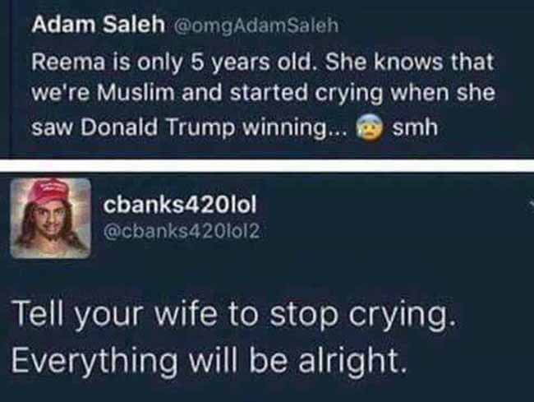Open the cbanks420lol display name
Viewport: 534px width, 402px height.
[179, 205]
